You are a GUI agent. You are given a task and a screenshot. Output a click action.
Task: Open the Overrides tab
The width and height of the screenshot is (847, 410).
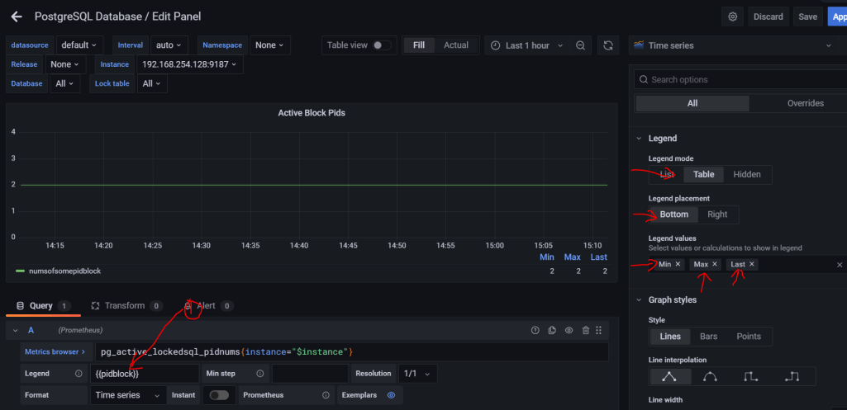click(805, 103)
